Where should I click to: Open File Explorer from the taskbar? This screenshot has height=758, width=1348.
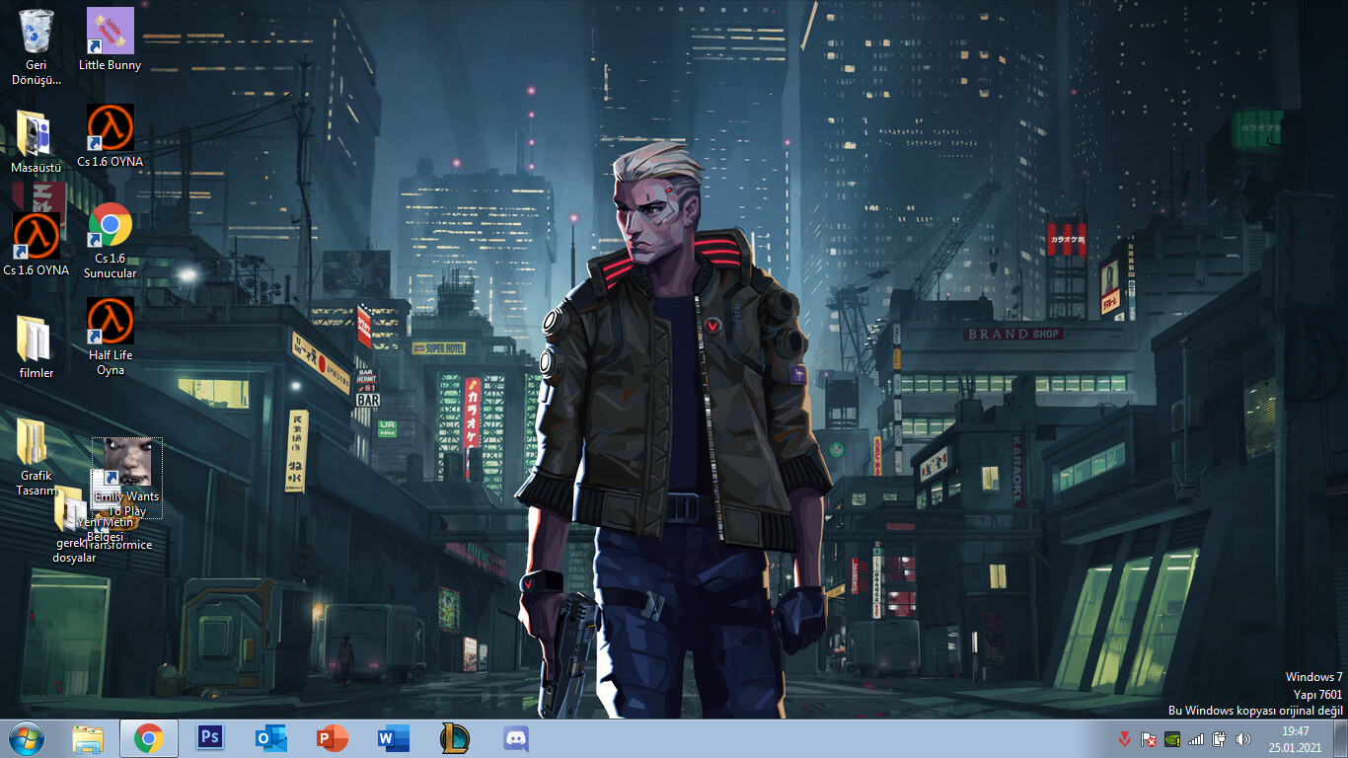coord(88,738)
